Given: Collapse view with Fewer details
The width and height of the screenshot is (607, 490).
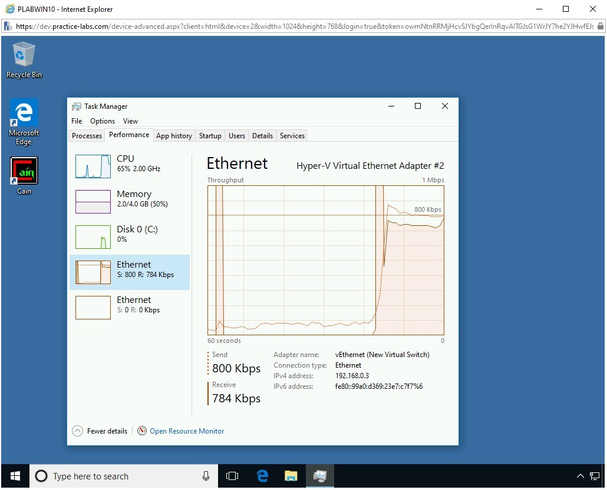Looking at the screenshot, I should (x=100, y=431).
